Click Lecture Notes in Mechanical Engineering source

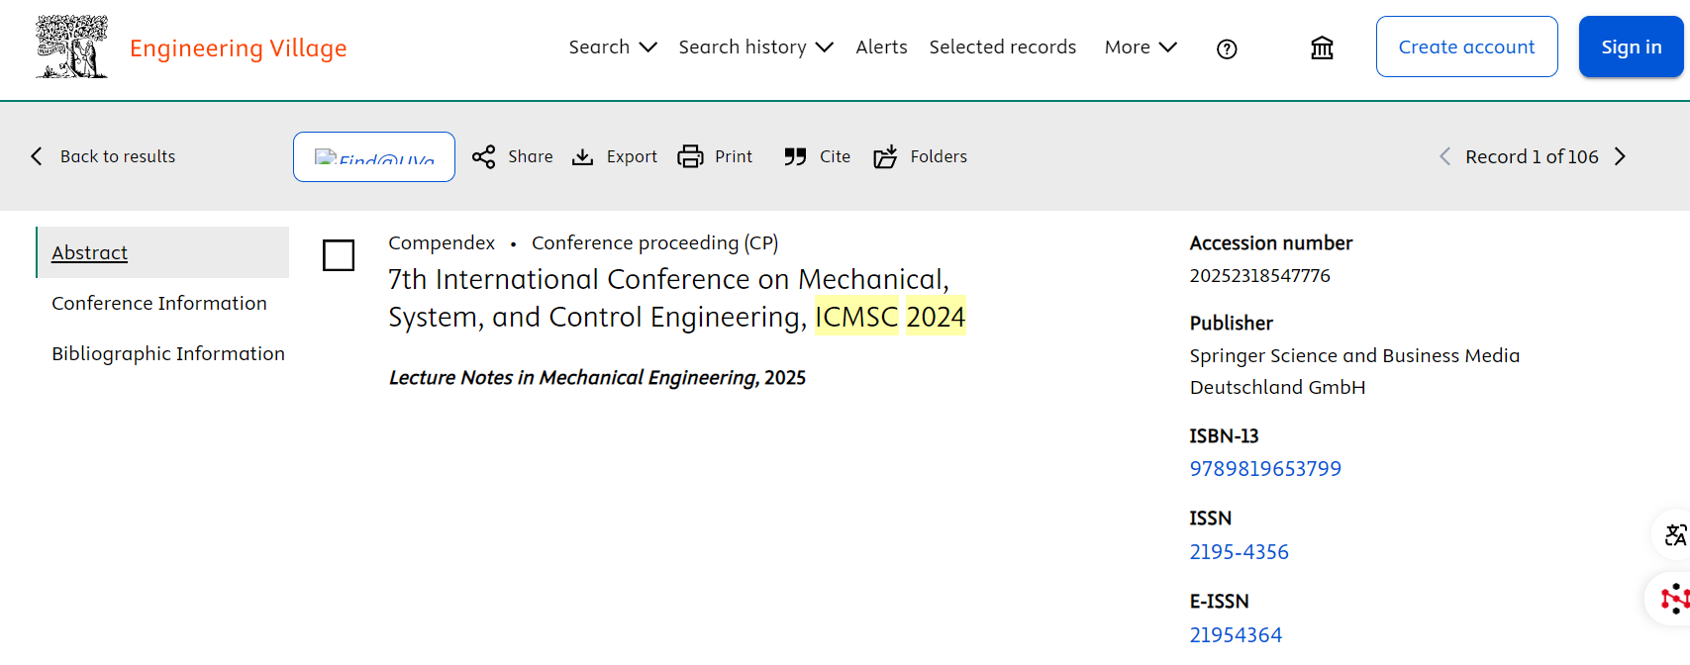tap(573, 377)
